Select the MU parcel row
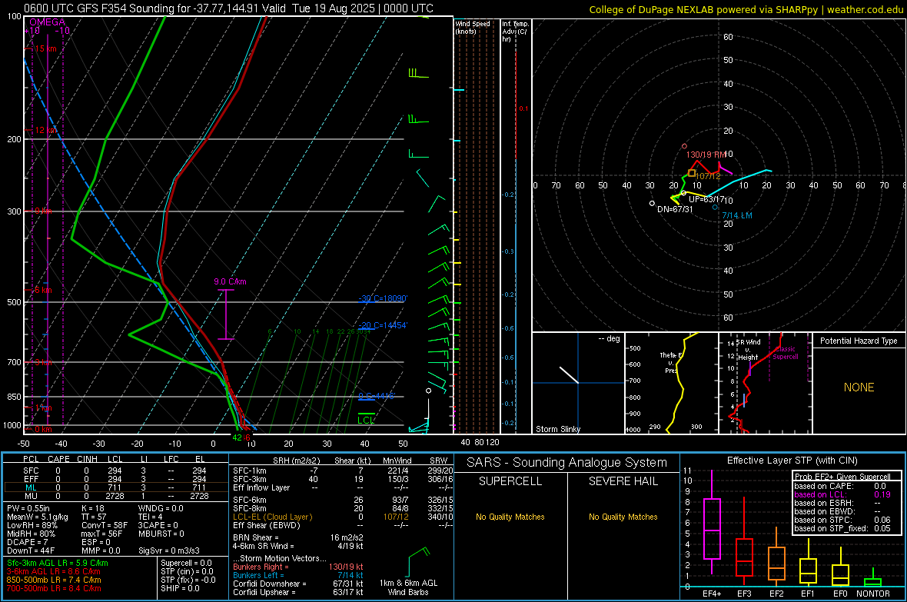This screenshot has width=907, height=602. coord(115,496)
